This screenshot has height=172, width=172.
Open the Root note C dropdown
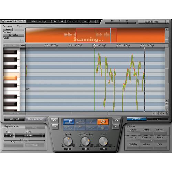pos(8,135)
